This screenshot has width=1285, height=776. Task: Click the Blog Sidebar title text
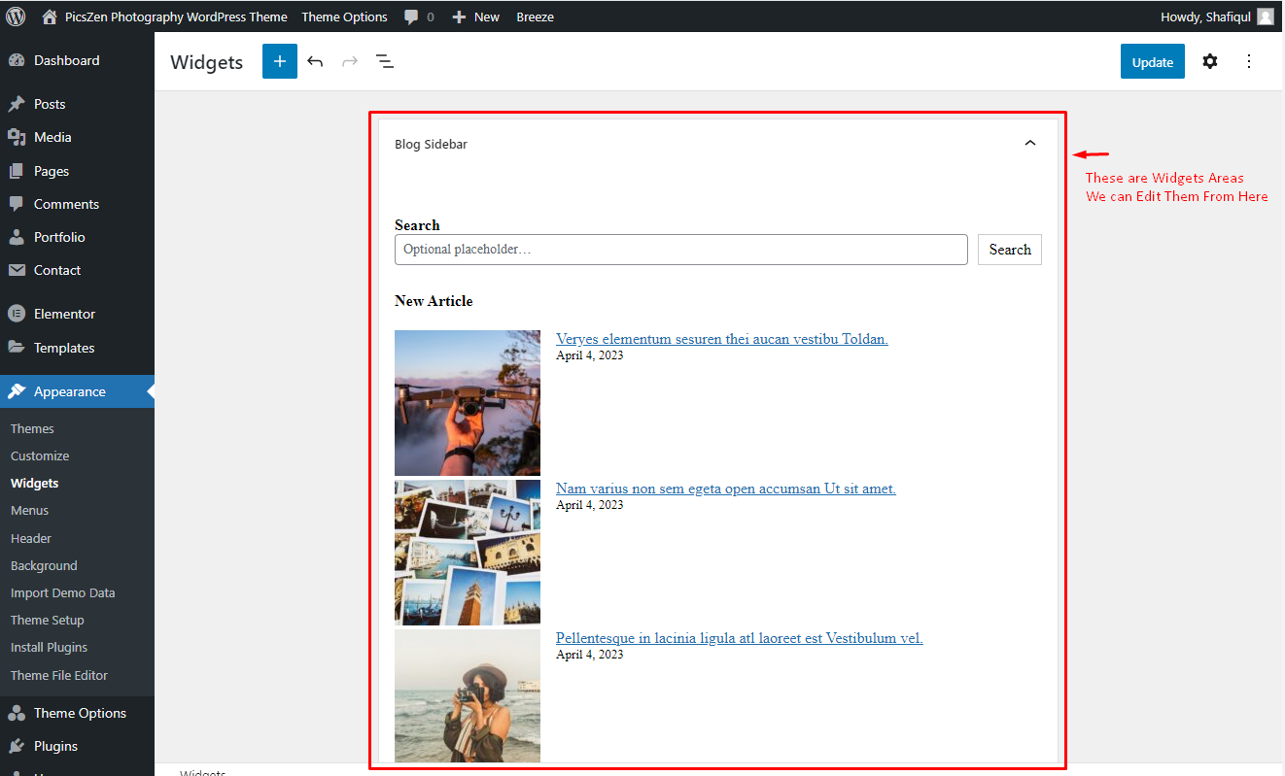(432, 144)
